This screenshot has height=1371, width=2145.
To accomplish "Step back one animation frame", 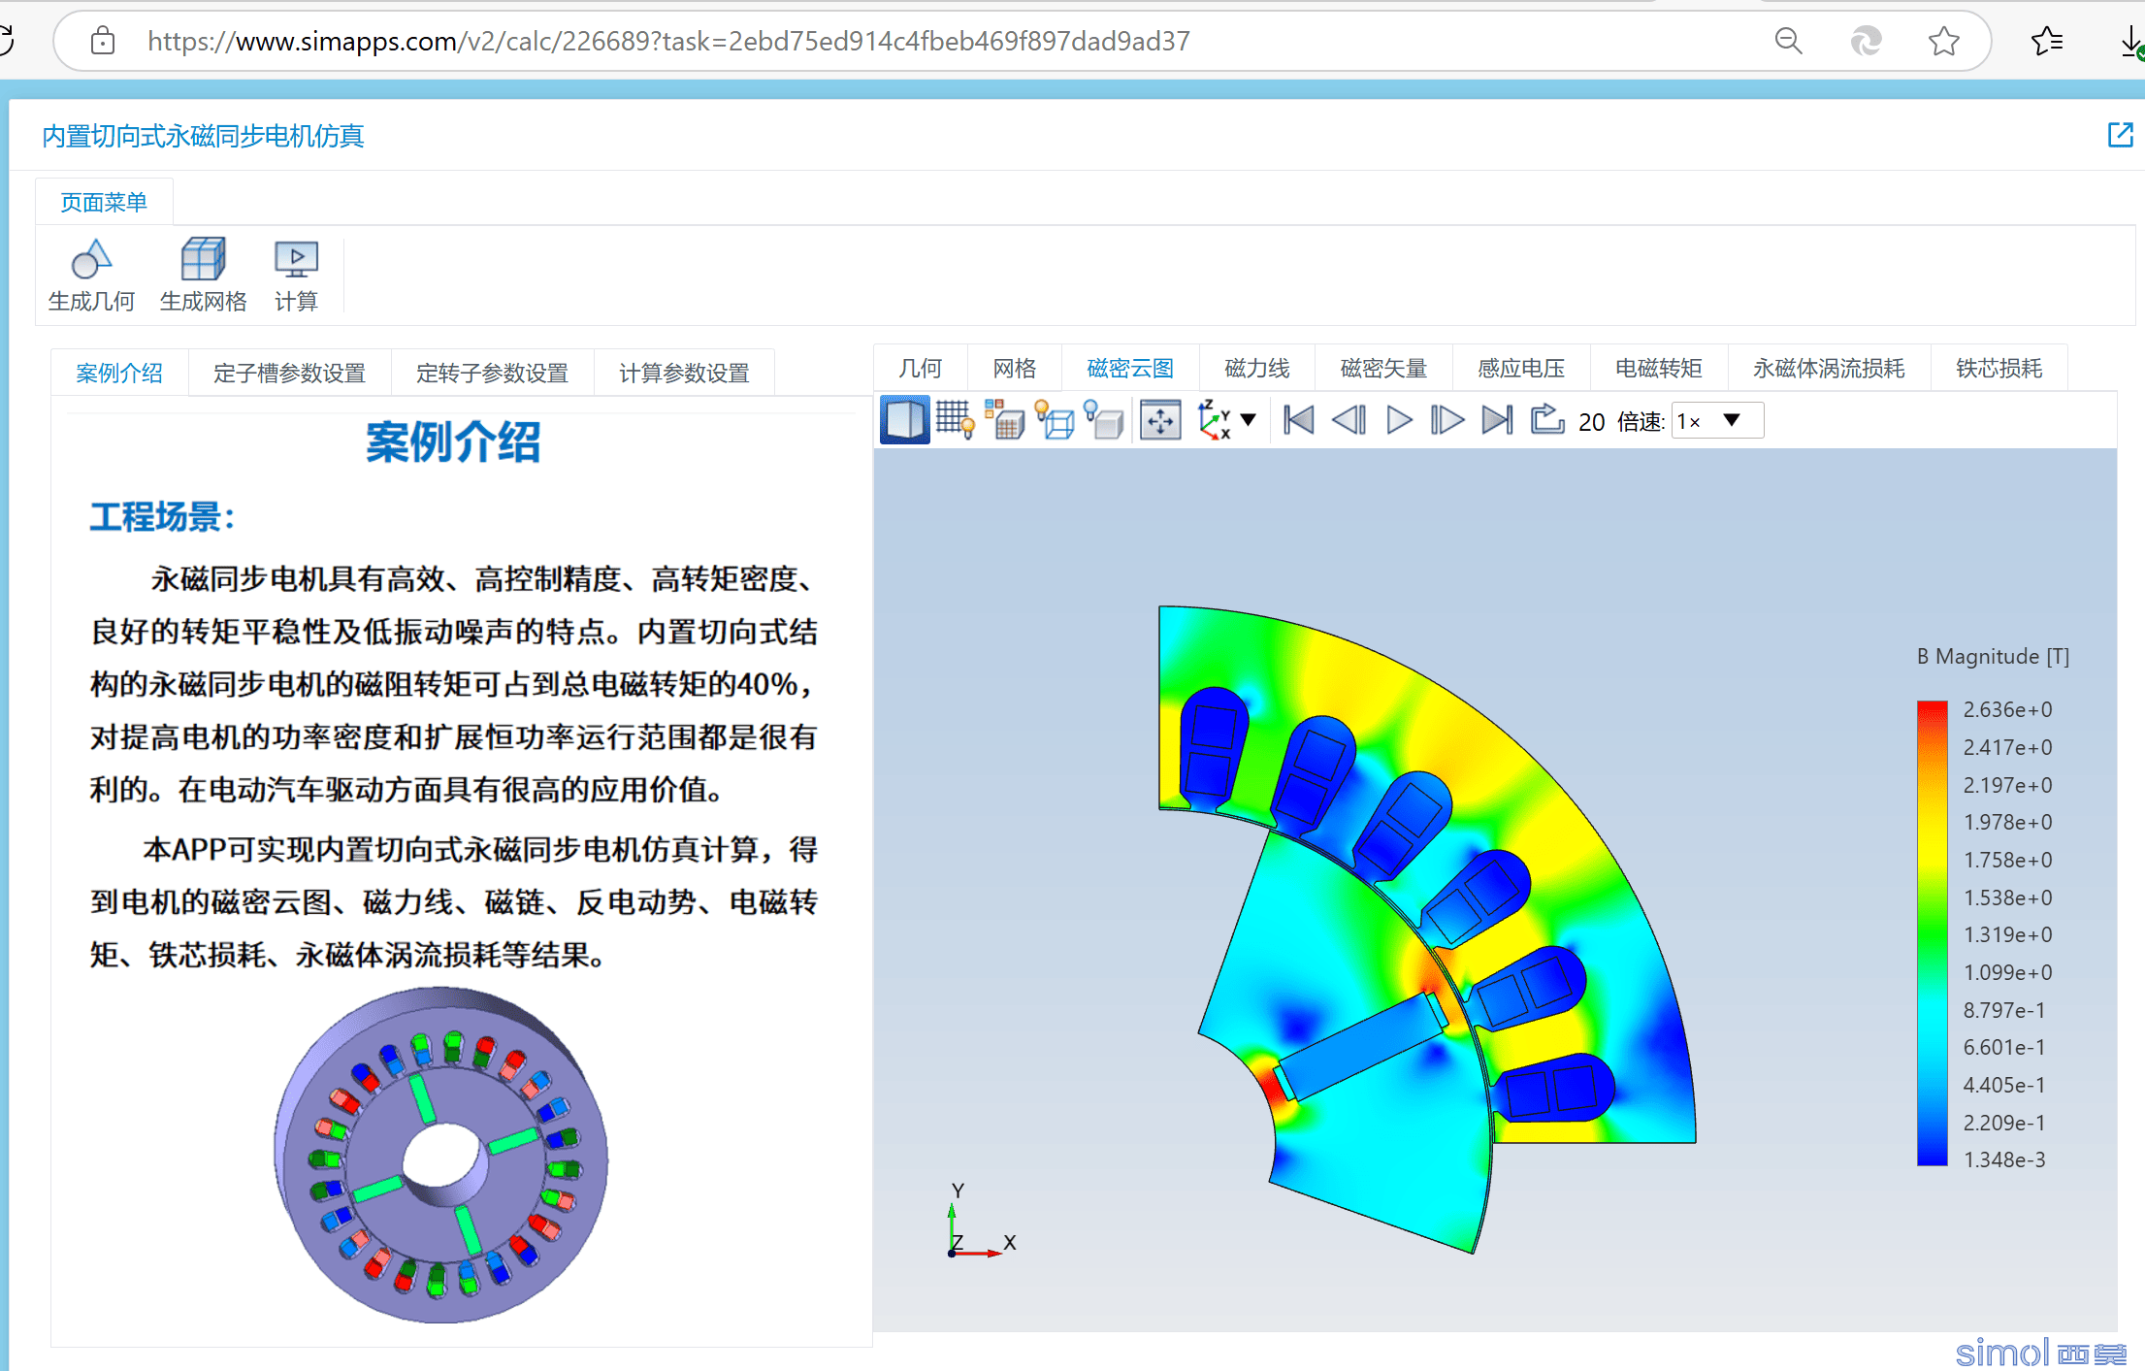I will click(x=1349, y=420).
